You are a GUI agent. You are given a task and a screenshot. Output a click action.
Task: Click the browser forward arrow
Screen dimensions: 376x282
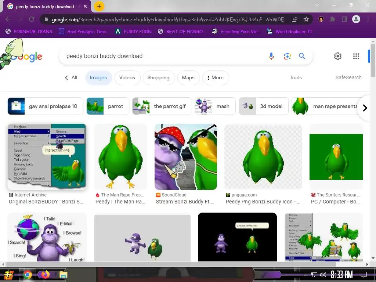[x=20, y=19]
